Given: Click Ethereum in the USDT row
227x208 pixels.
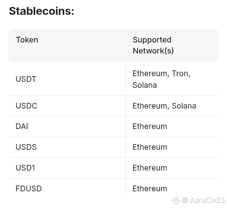Looking at the screenshot, I should [150, 74].
